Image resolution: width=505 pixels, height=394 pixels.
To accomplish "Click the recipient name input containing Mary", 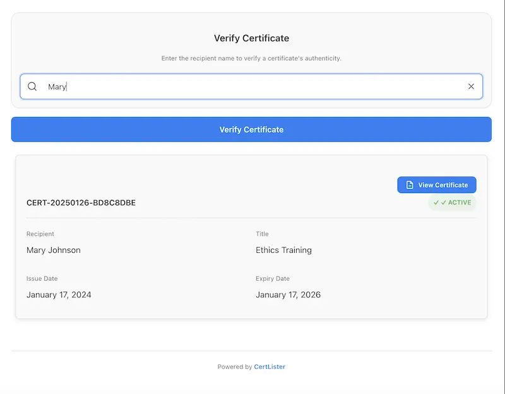I will pyautogui.click(x=251, y=87).
